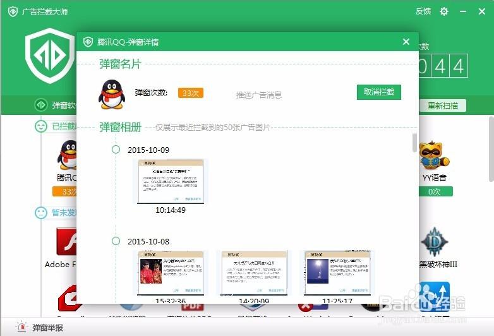494x336 pixels.
Task: Click the 2015-10-09 date label
Action: click(x=148, y=150)
